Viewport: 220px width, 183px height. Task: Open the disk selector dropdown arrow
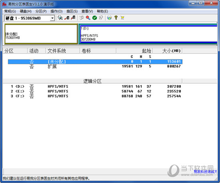pyautogui.click(x=52, y=18)
